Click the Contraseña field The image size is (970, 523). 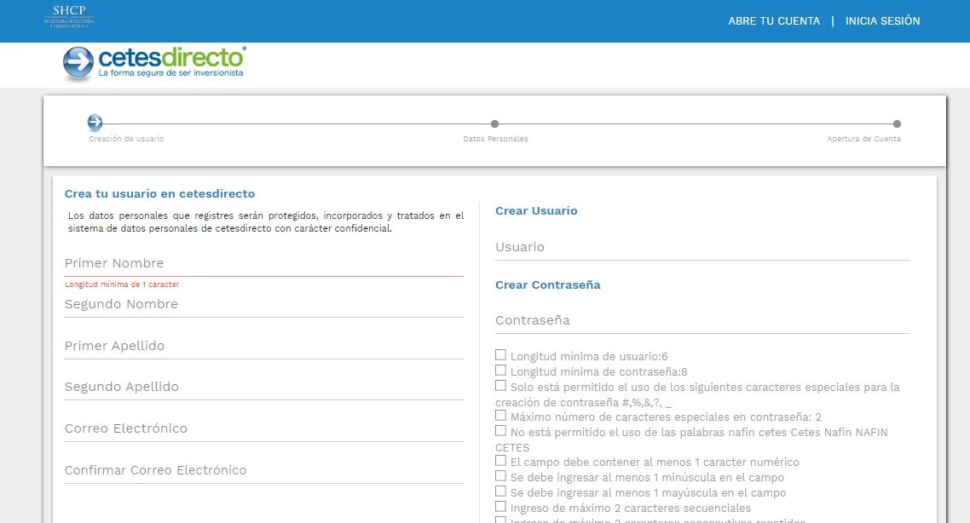pos(702,320)
